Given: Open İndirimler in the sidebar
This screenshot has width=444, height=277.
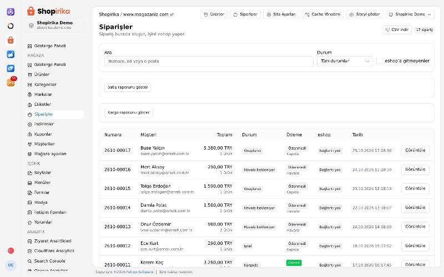Looking at the screenshot, I should click(54, 124).
